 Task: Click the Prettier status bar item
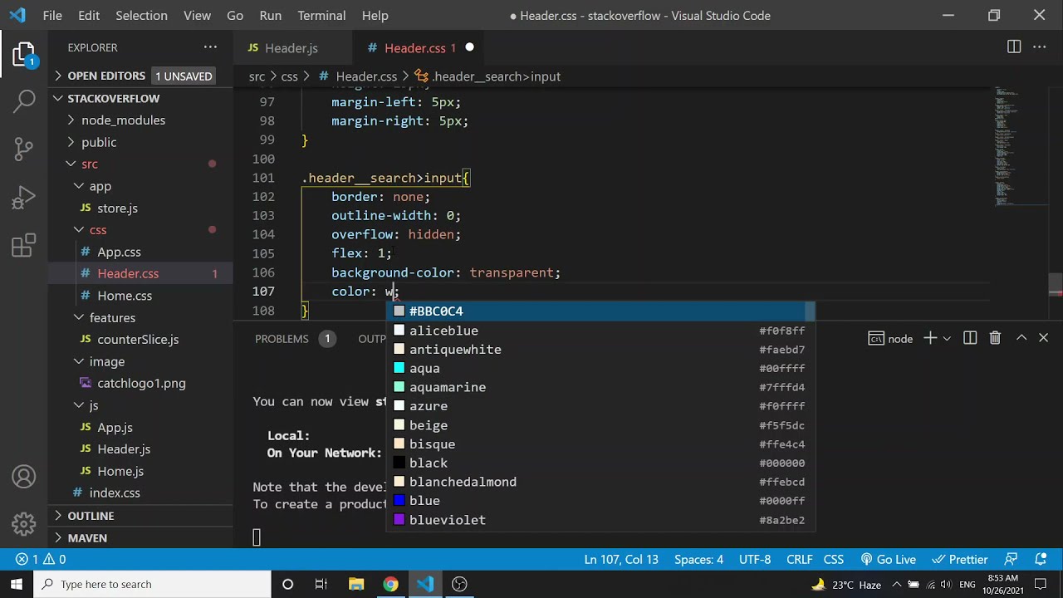[x=960, y=560]
